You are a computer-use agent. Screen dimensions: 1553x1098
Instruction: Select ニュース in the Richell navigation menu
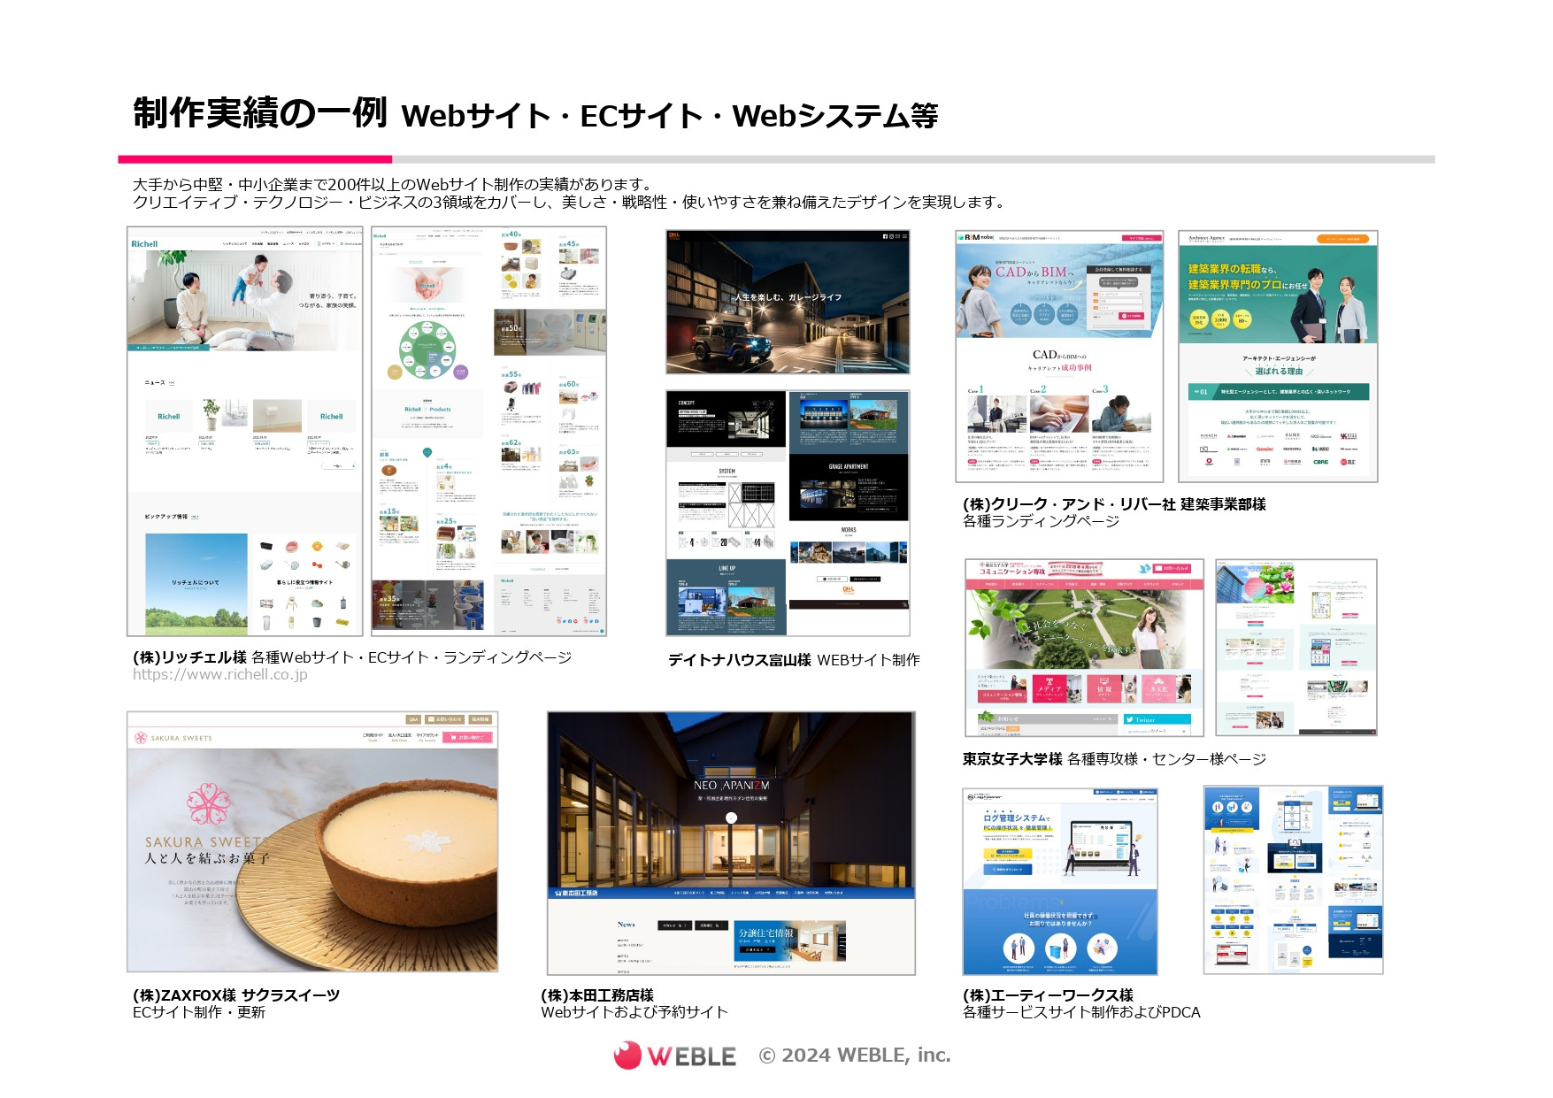[x=288, y=244]
